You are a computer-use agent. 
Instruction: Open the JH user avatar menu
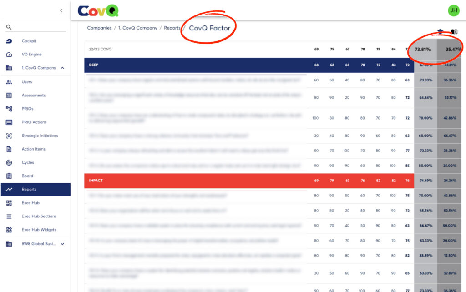coord(454,11)
